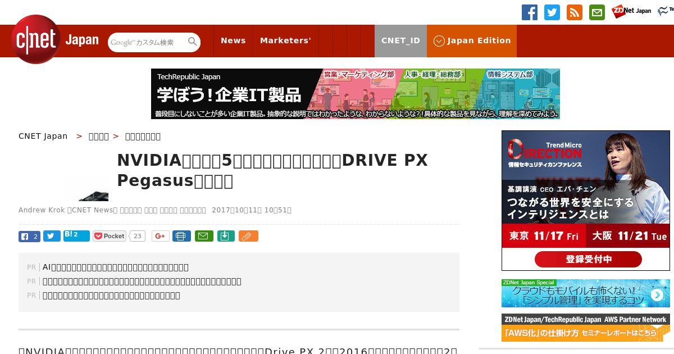Open the TechRepublic Japan banner ad
Viewport: 674px width, 354px height.
pyautogui.click(x=356, y=94)
